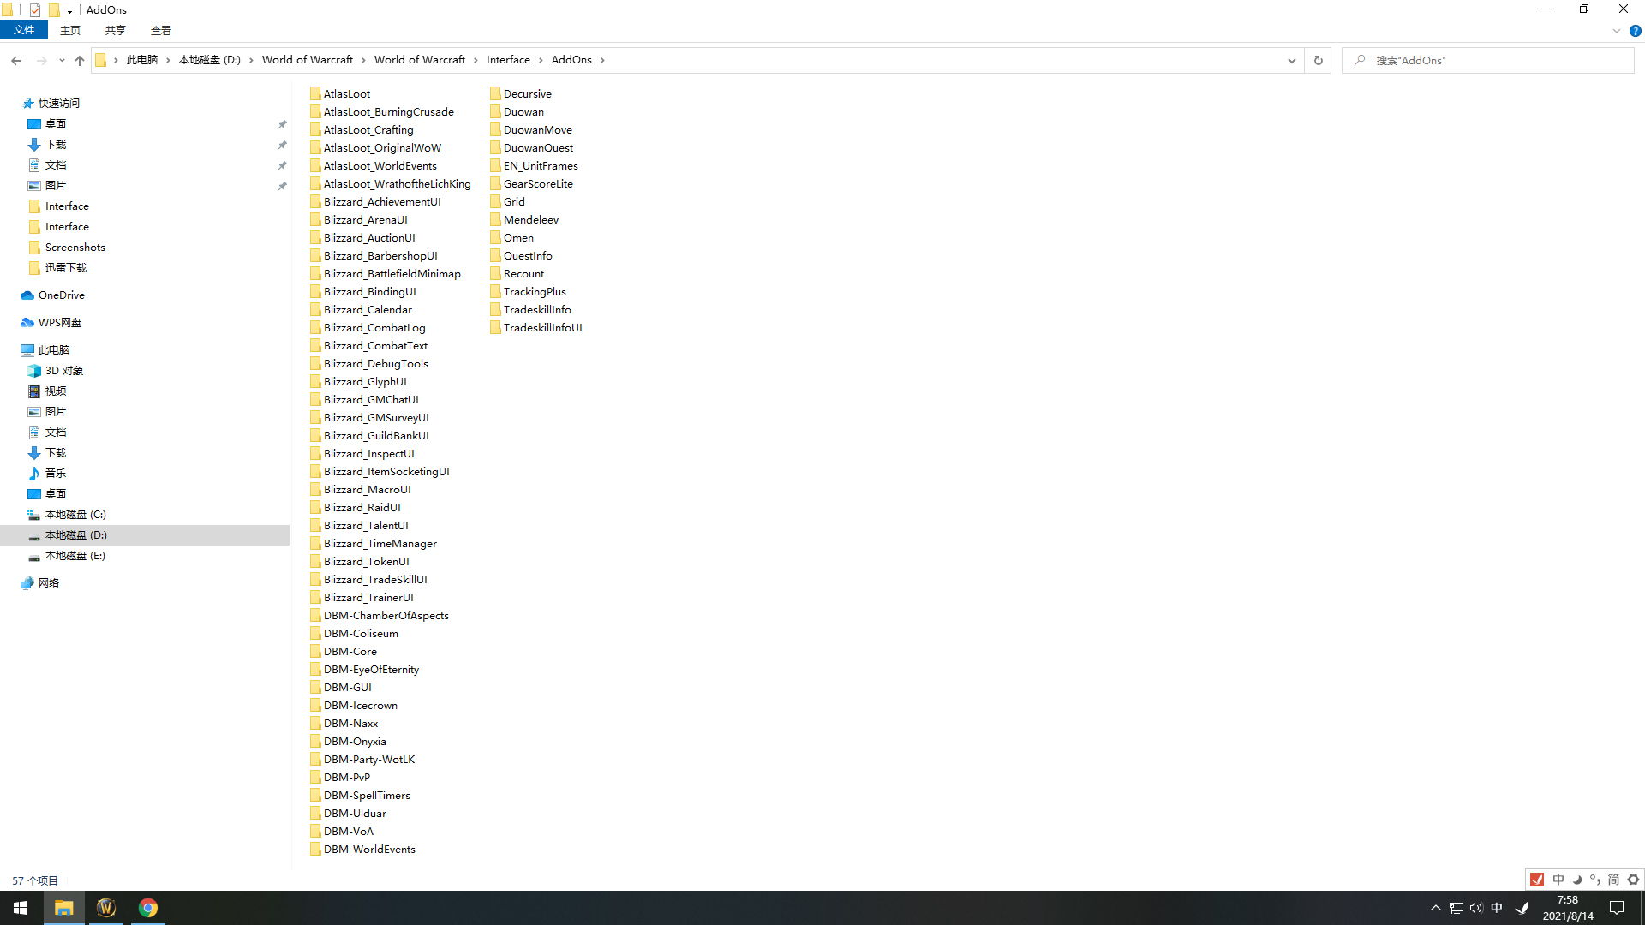Screen dimensions: 1645x925
Task: Toggle the Chinese input mode indicator in tray
Action: click(x=1496, y=908)
